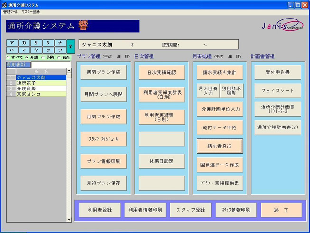Choose the 独自 radio option

pyautogui.click(x=59, y=58)
